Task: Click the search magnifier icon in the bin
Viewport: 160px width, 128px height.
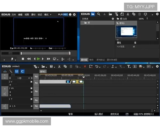Action: click(x=99, y=14)
